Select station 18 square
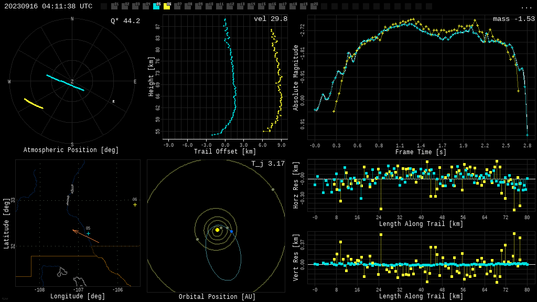The image size is (537, 302). pos(293,6)
